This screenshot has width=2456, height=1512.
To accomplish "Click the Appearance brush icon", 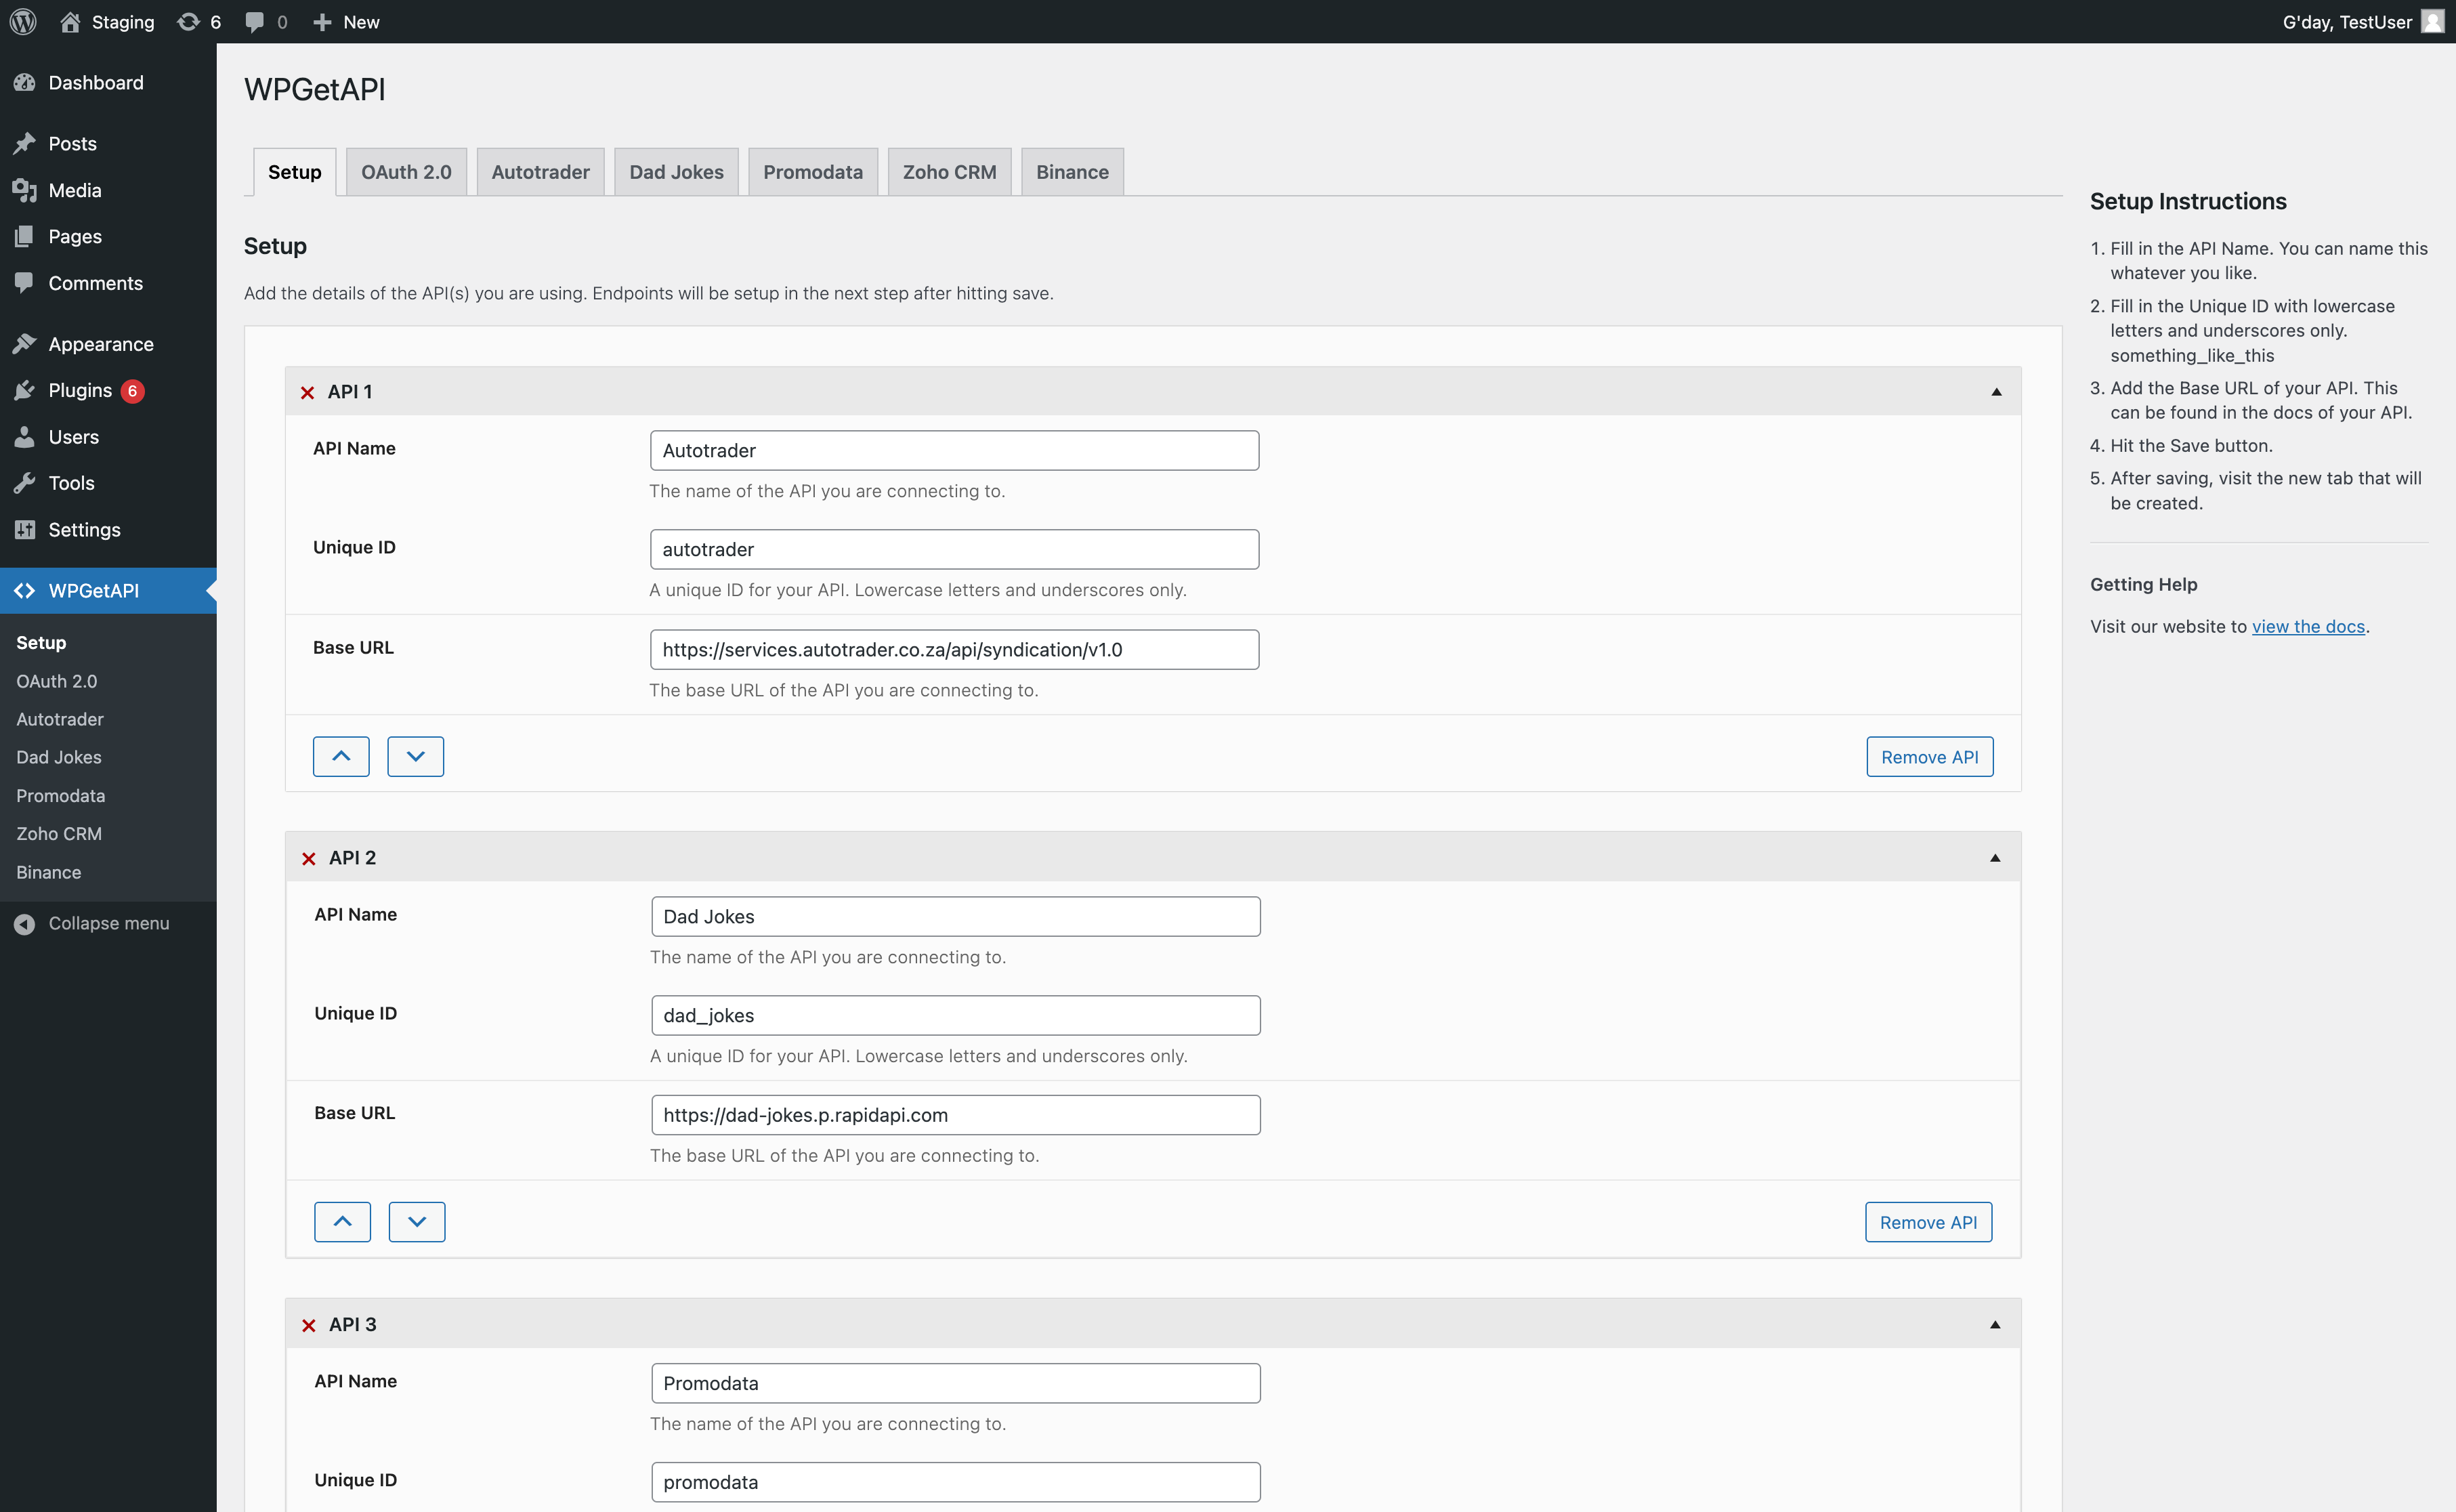I will [25, 344].
